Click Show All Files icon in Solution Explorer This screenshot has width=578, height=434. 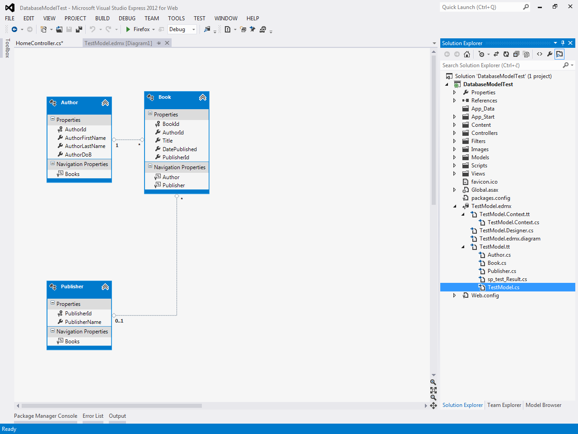(526, 54)
